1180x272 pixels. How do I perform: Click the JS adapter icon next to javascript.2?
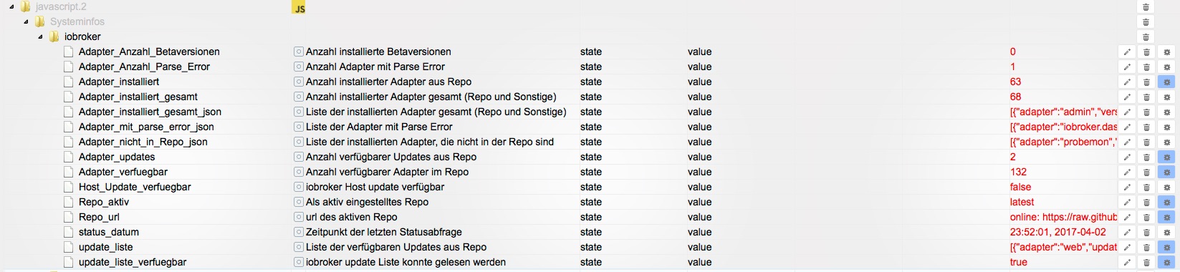click(x=299, y=8)
